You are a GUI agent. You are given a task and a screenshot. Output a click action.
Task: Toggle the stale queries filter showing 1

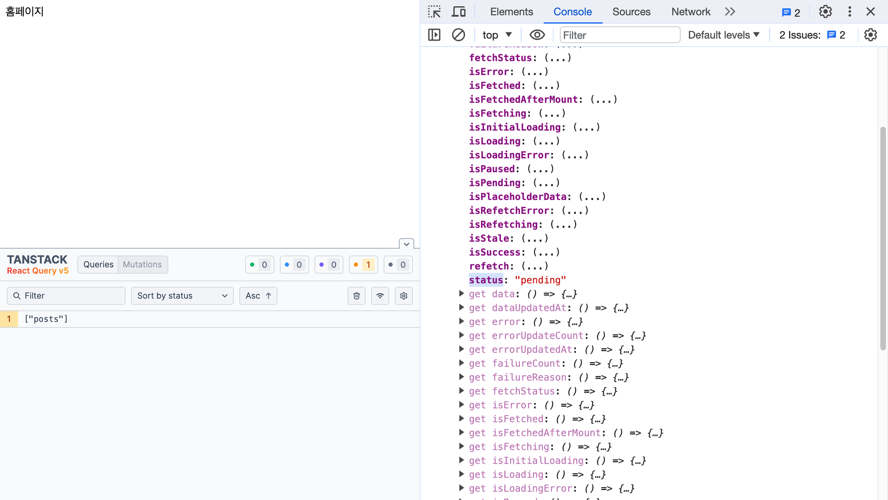tap(363, 264)
